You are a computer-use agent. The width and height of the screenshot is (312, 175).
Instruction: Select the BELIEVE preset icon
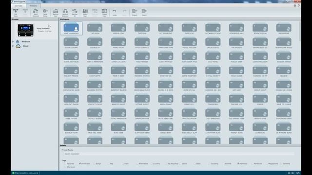point(284,70)
